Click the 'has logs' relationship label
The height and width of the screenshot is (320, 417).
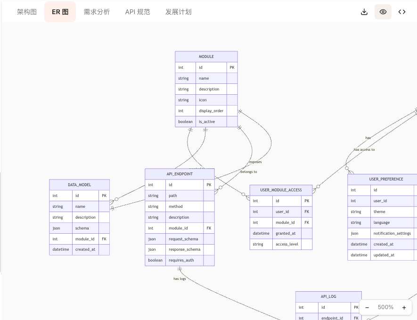180,279
